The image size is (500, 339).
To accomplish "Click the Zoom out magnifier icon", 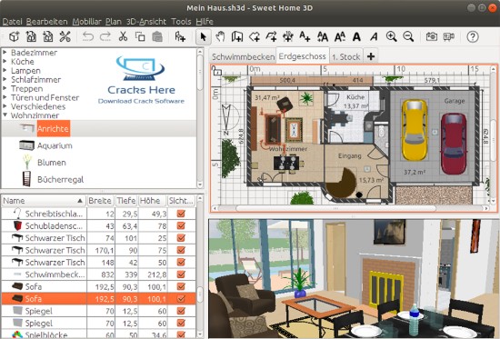I will tap(408, 36).
